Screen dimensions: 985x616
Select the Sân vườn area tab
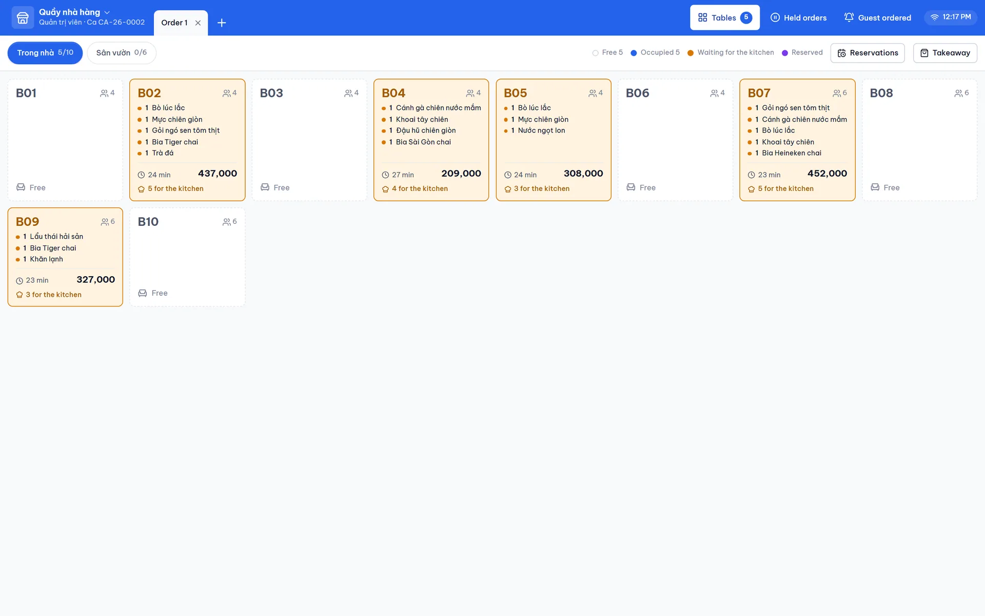coord(122,53)
